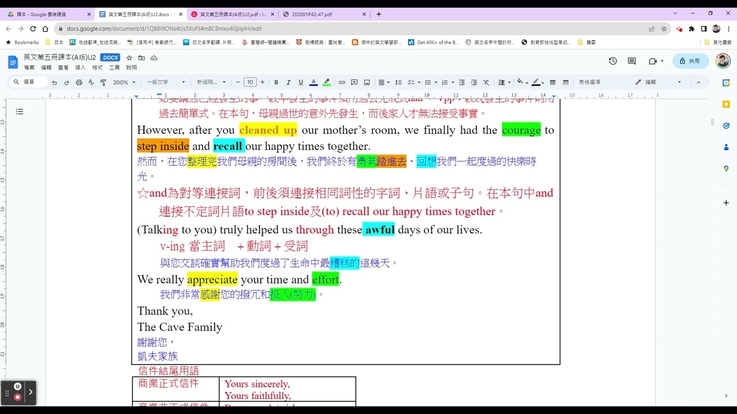Click the 共用 share button
Viewport: 737px width, 414px height.
pos(690,61)
